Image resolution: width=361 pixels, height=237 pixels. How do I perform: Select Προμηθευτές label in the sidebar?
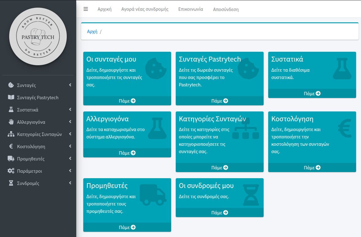click(x=31, y=159)
